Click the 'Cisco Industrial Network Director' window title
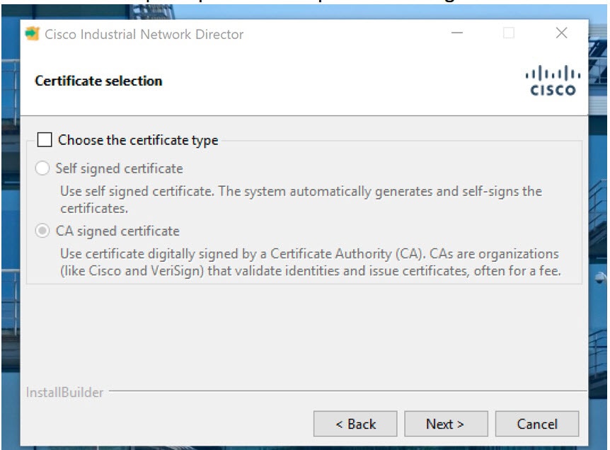 (144, 34)
